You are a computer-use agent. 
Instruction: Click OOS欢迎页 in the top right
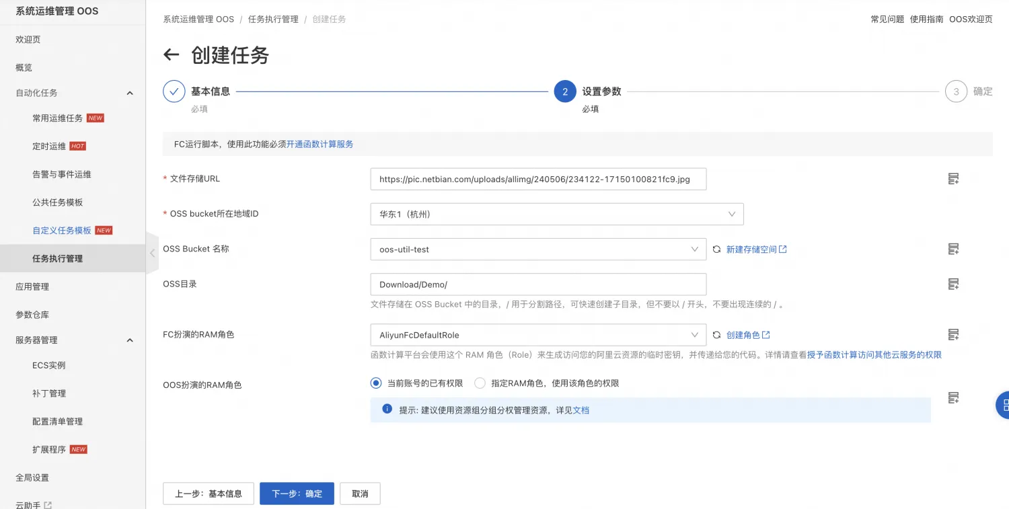(971, 19)
